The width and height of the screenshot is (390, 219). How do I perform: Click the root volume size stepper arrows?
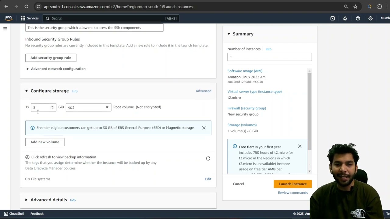point(52,107)
